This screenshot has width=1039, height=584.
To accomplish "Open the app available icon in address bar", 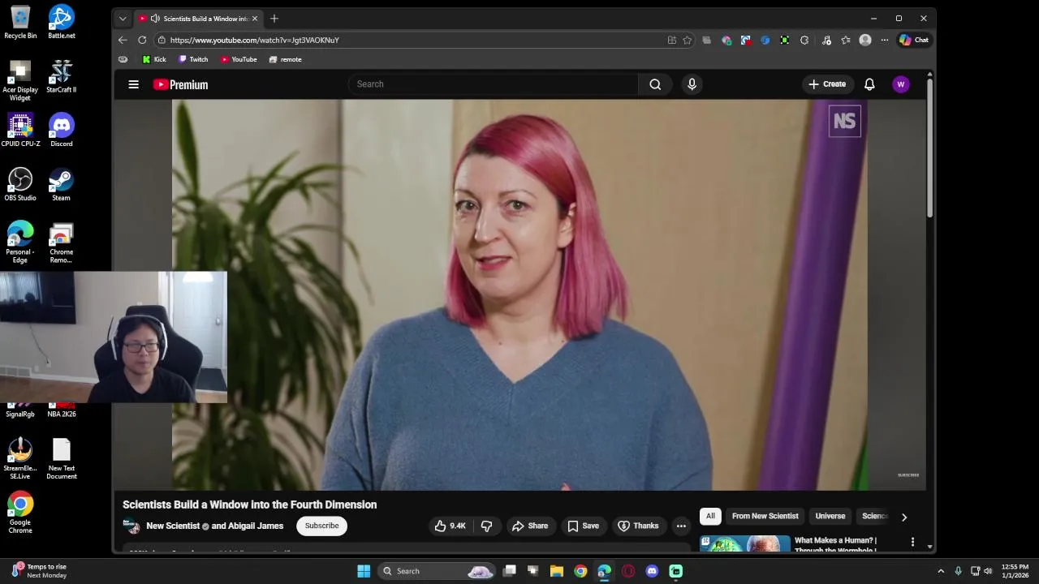I will (x=671, y=40).
